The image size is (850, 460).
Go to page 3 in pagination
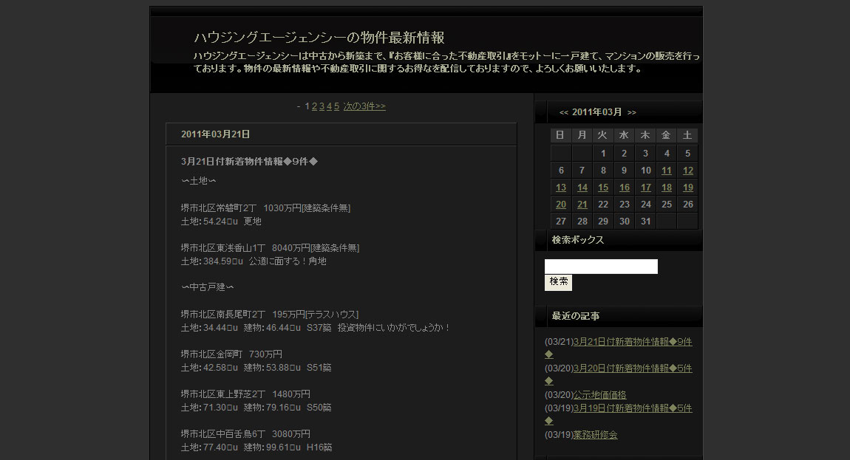pos(322,106)
